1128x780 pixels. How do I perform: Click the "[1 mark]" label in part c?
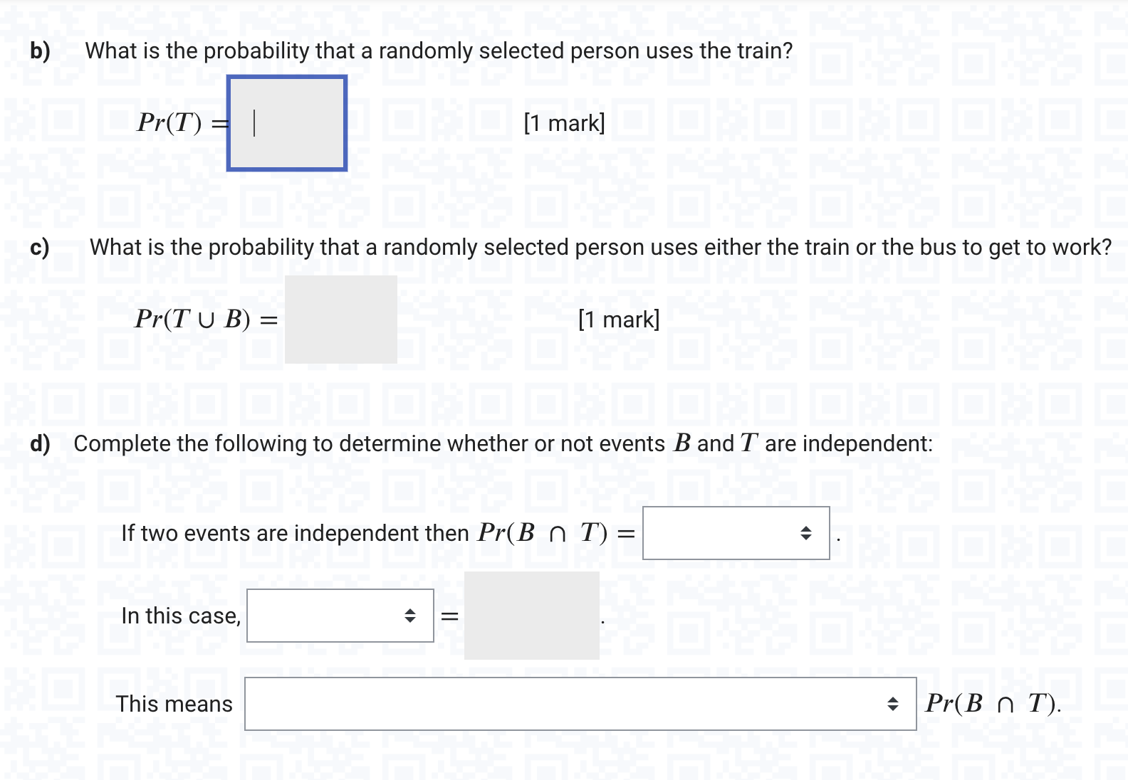(620, 320)
